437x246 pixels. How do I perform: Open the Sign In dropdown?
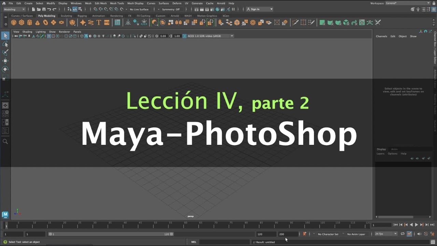[x=260, y=9]
